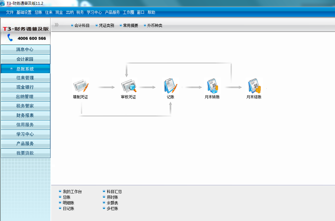Open 余额表 report link
Image resolution: width=335 pixels, height=221 pixels.
tap(110, 203)
